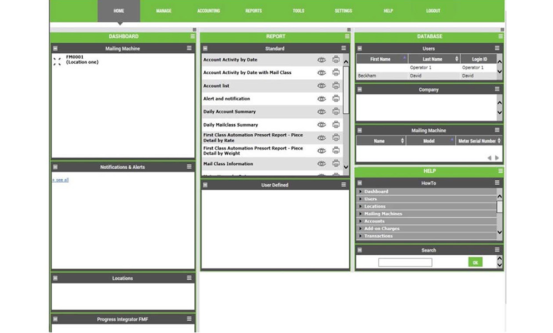The image size is (553, 333).
Task: Click the Help search input field
Action: click(405, 263)
